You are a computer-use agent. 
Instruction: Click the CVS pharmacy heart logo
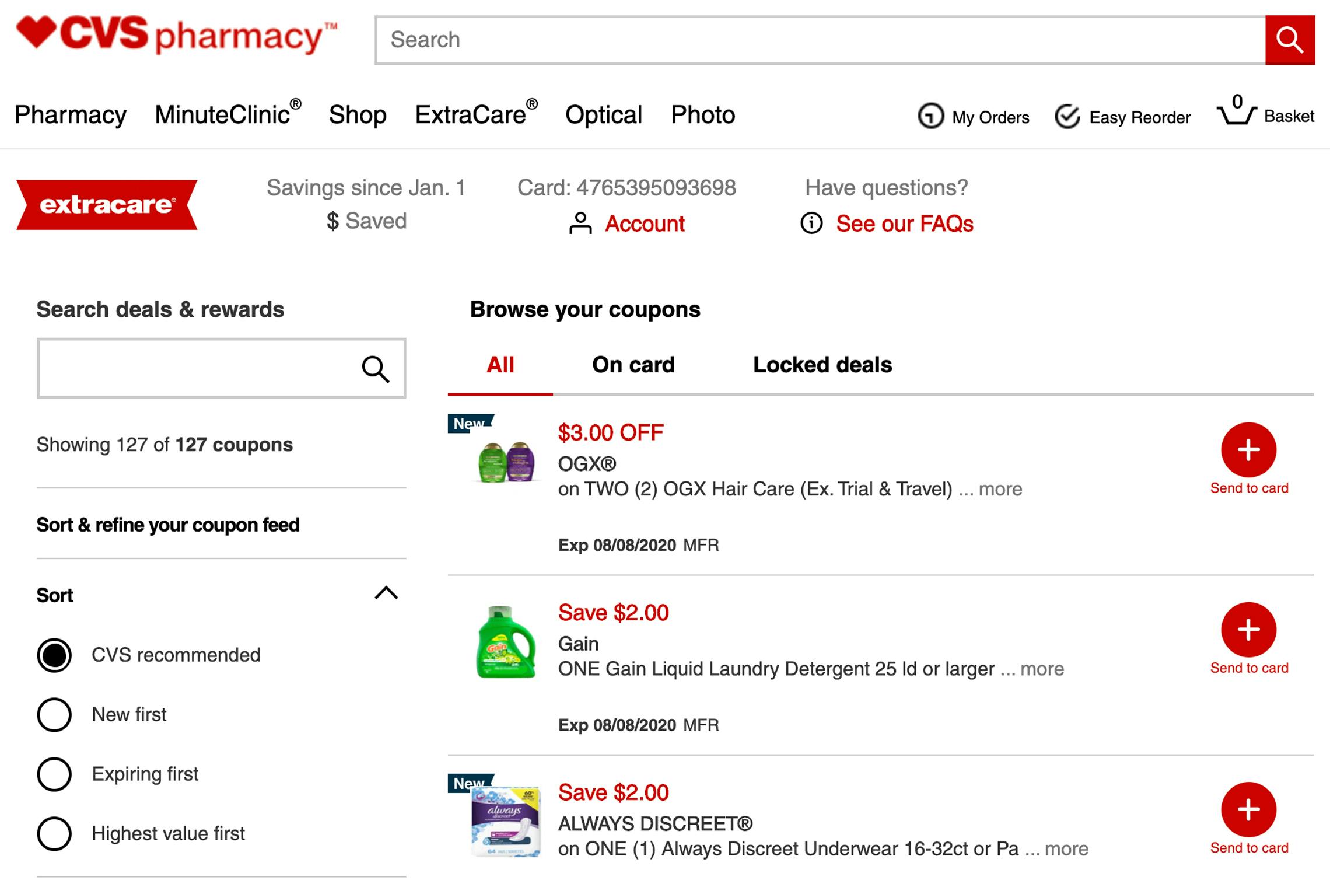[x=36, y=32]
